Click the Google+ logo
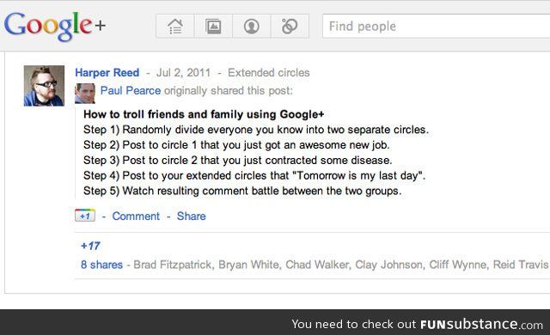 (x=55, y=26)
